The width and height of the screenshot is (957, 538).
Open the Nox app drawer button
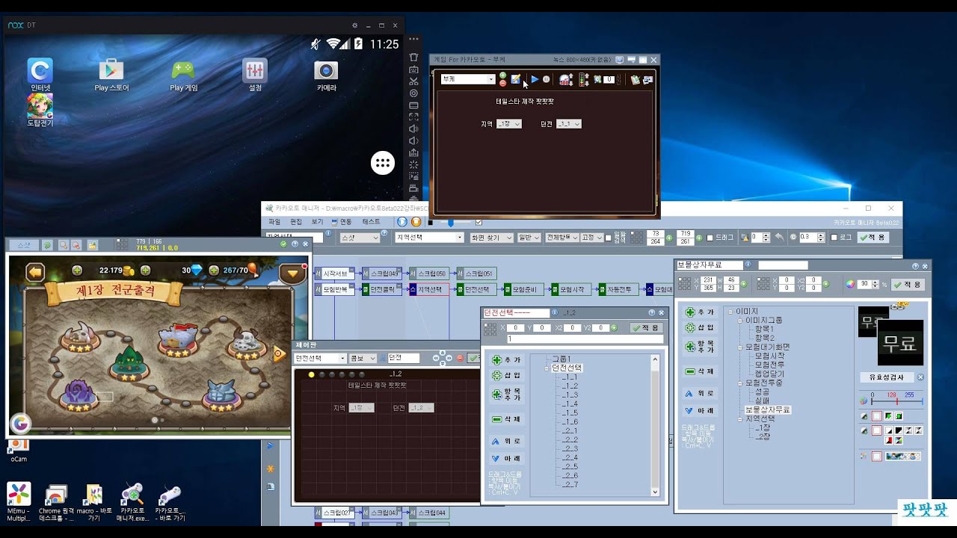click(x=382, y=163)
